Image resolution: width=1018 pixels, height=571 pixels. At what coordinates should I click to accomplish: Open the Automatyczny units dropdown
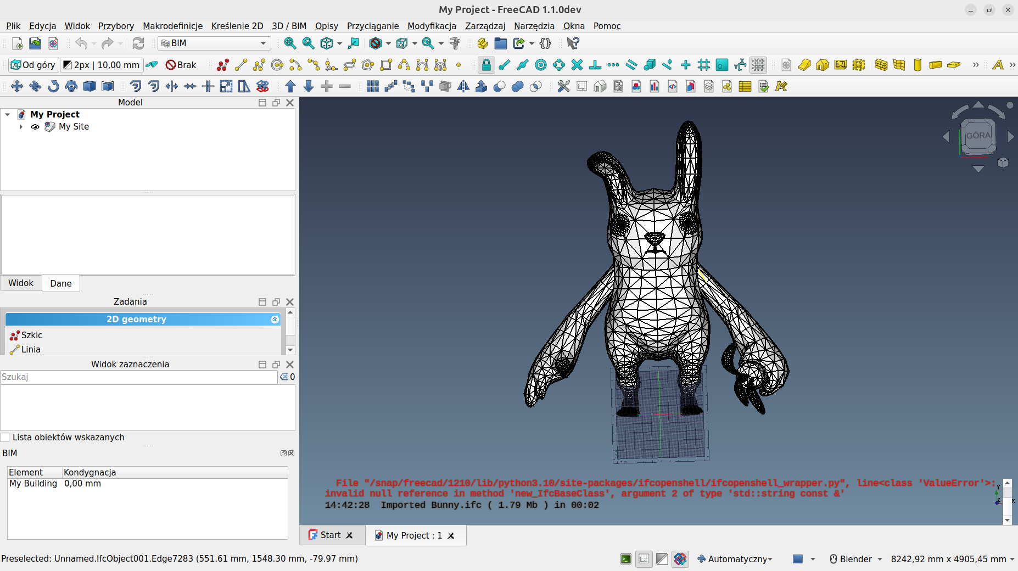[x=735, y=559]
